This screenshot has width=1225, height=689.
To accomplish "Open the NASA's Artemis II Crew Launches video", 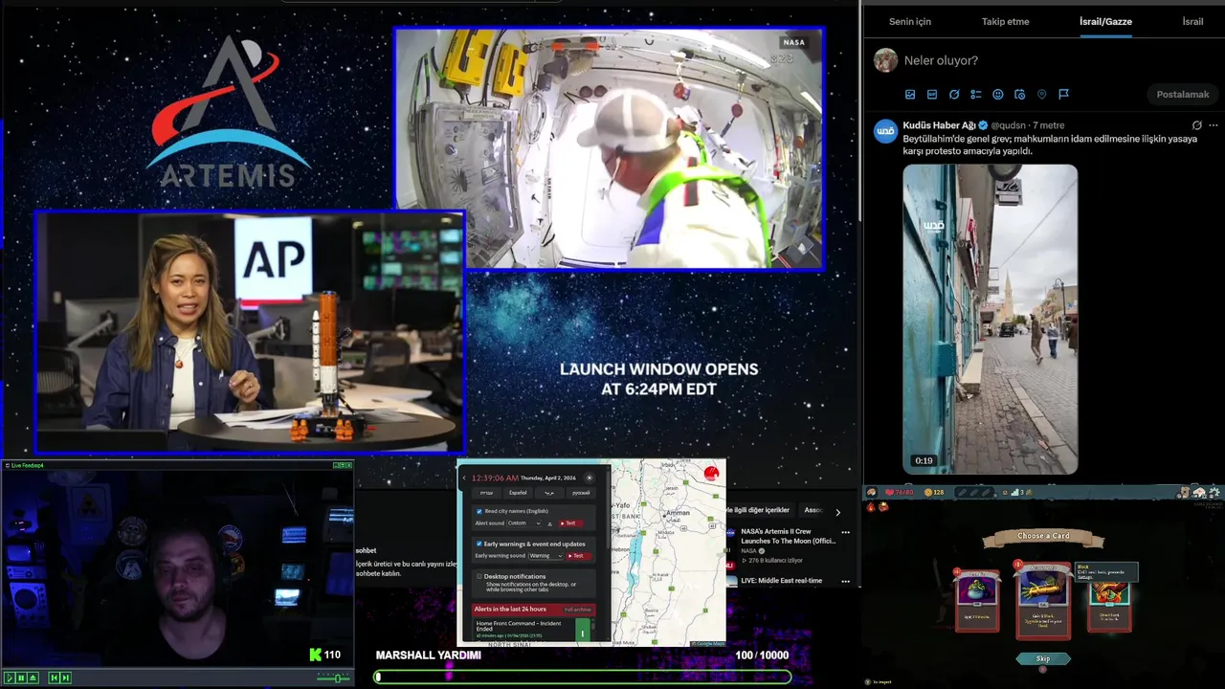I will (x=789, y=536).
